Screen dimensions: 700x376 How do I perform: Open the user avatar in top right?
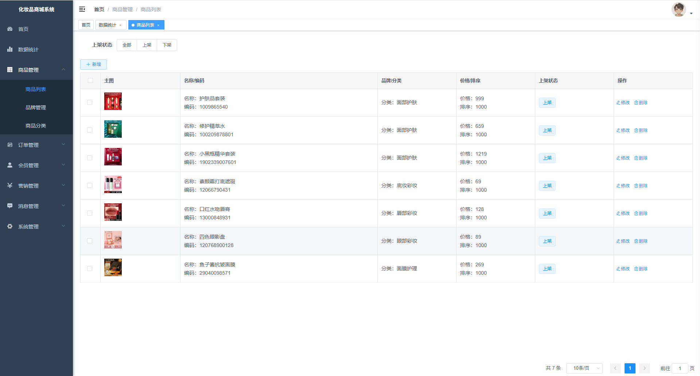[x=678, y=9]
